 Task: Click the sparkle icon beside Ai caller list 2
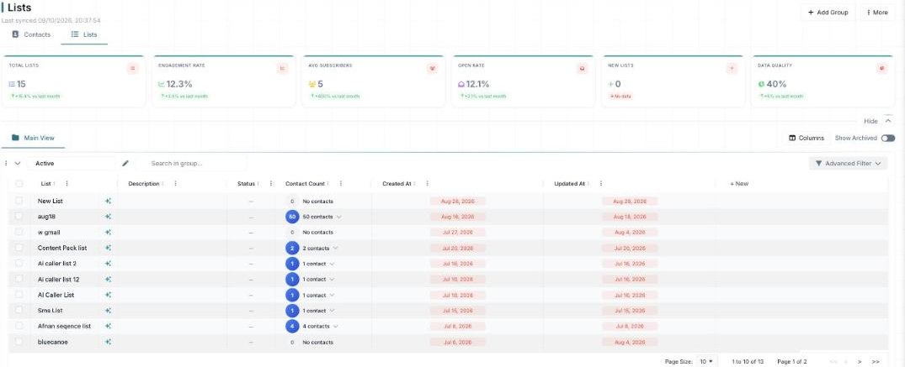click(x=108, y=264)
